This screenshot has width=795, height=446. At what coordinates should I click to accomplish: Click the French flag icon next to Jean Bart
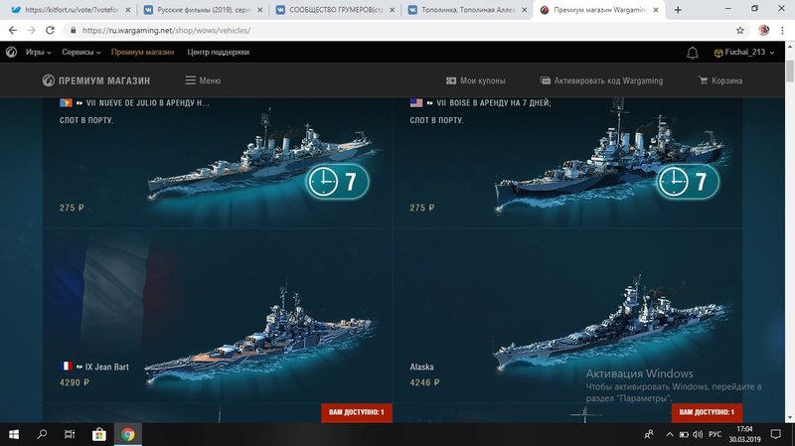point(67,366)
